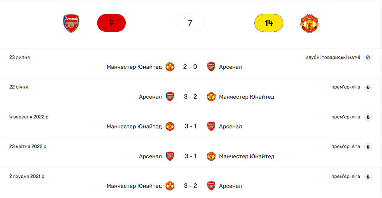The width and height of the screenshot is (382, 198).
Task: Click the large Manchester United crest in header
Action: point(309,23)
